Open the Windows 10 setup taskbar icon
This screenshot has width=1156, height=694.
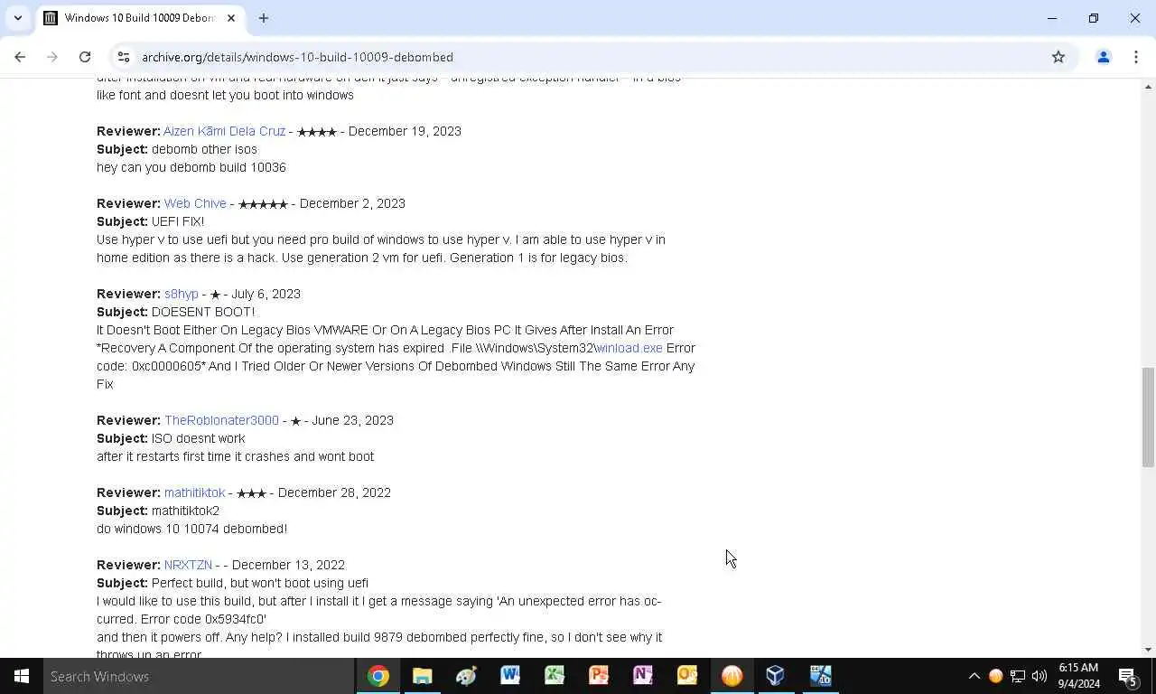(820, 676)
